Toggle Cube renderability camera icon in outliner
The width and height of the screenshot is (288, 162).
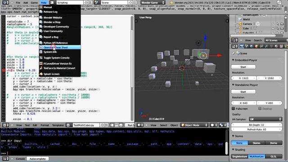282,28
